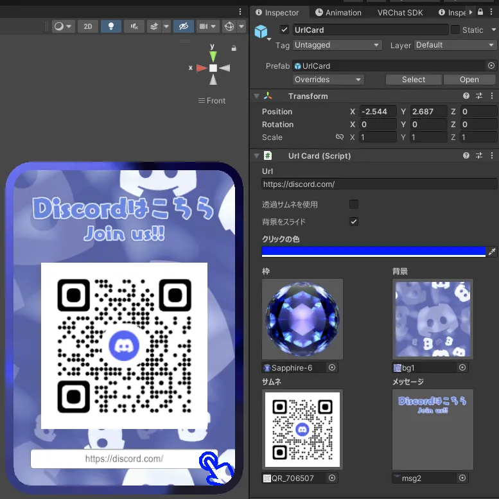Click the Url text field
The height and width of the screenshot is (499, 499).
pos(379,184)
